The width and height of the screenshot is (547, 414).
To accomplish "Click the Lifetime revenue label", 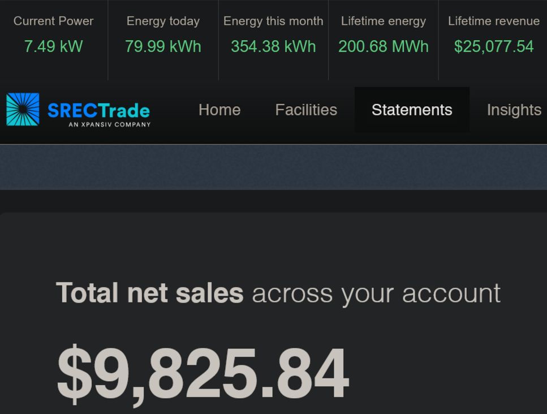I will click(494, 21).
